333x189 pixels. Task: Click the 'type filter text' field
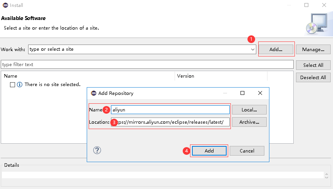point(147,64)
